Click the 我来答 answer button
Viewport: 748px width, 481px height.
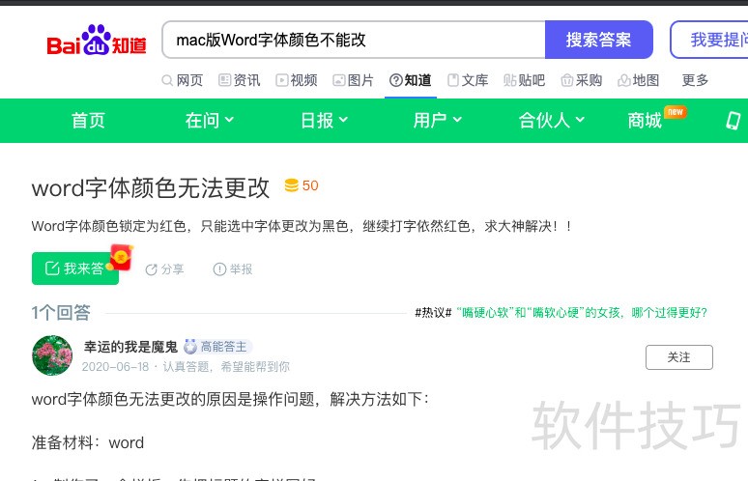click(74, 269)
